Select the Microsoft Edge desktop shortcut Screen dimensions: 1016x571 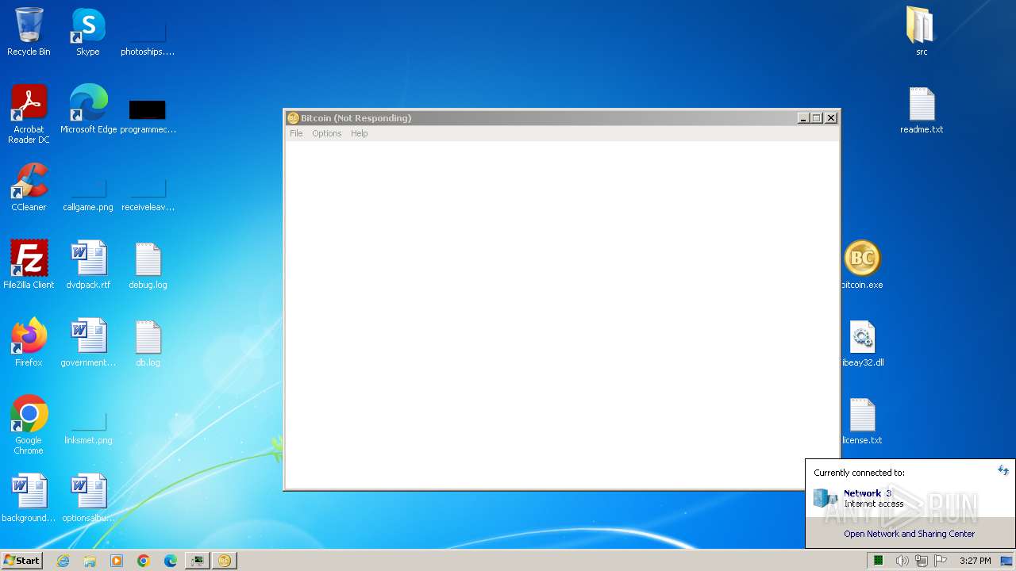coord(88,109)
